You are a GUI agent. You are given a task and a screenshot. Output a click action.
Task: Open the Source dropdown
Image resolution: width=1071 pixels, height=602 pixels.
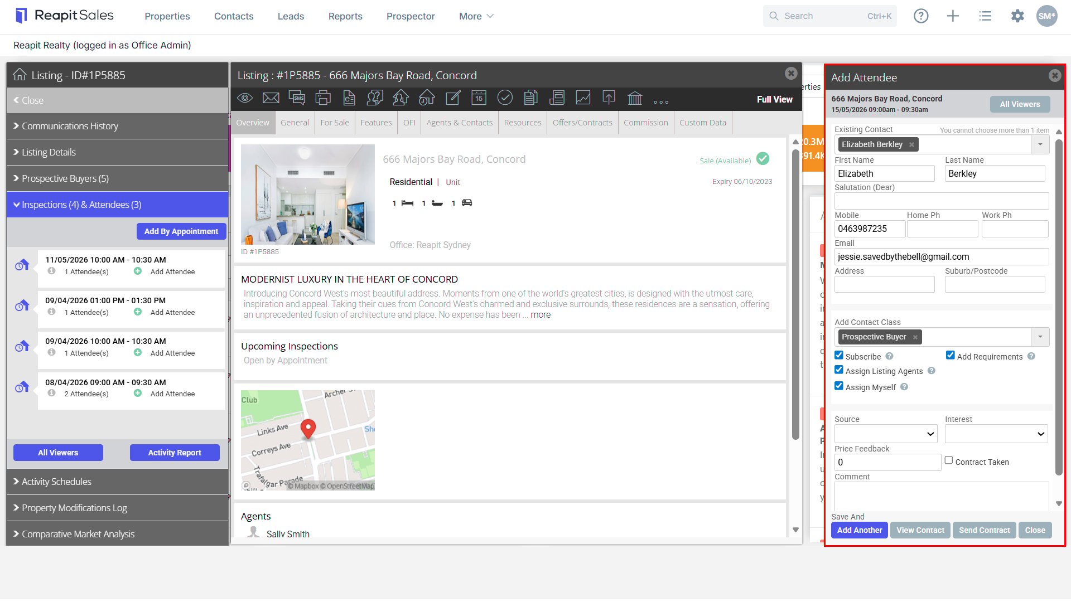[x=886, y=434]
